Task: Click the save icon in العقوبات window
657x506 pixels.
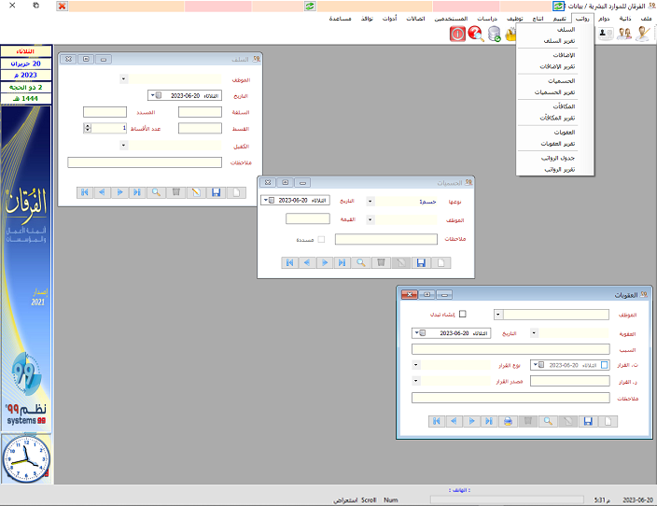Action: pos(588,421)
